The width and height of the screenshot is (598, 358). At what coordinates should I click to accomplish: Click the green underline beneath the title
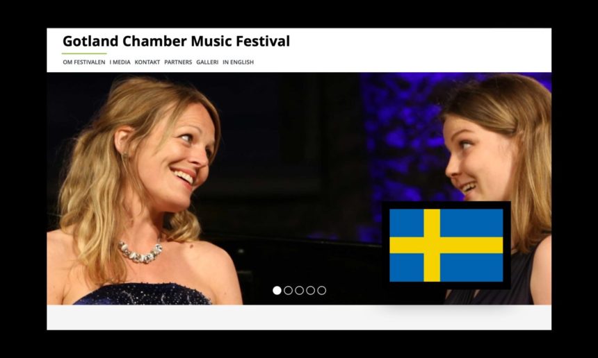(84, 53)
